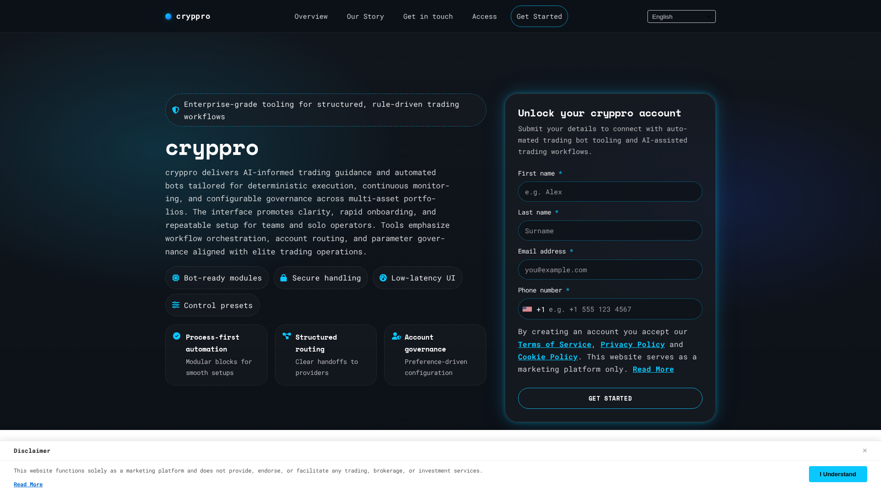Select the Account governance card title
Image resolution: width=881 pixels, height=495 pixels.
pyautogui.click(x=425, y=343)
